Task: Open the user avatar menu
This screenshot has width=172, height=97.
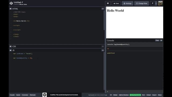Action: click(x=160, y=3)
